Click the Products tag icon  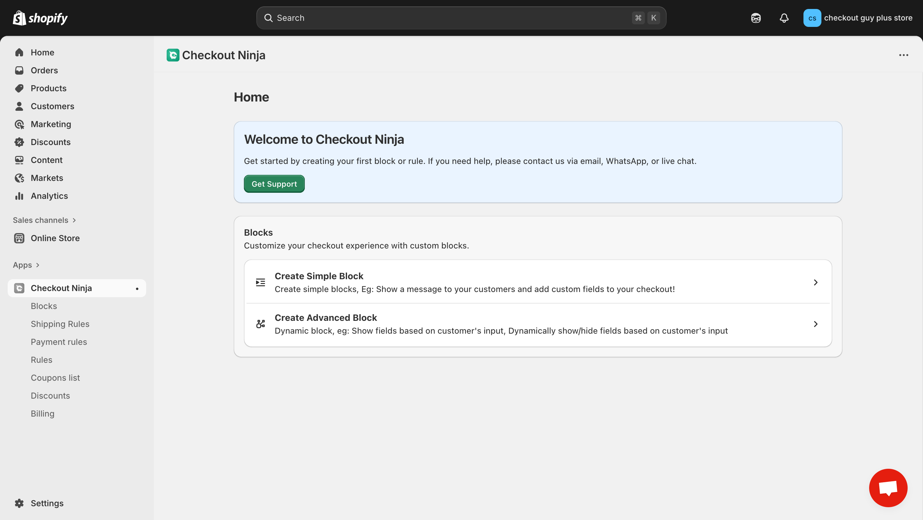click(x=19, y=88)
